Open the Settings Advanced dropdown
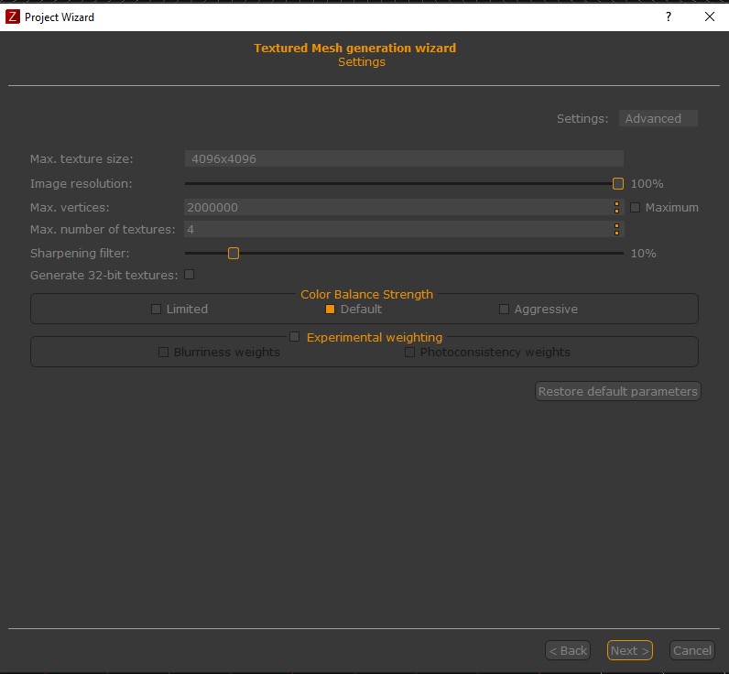Image resolution: width=729 pixels, height=674 pixels. pos(658,118)
